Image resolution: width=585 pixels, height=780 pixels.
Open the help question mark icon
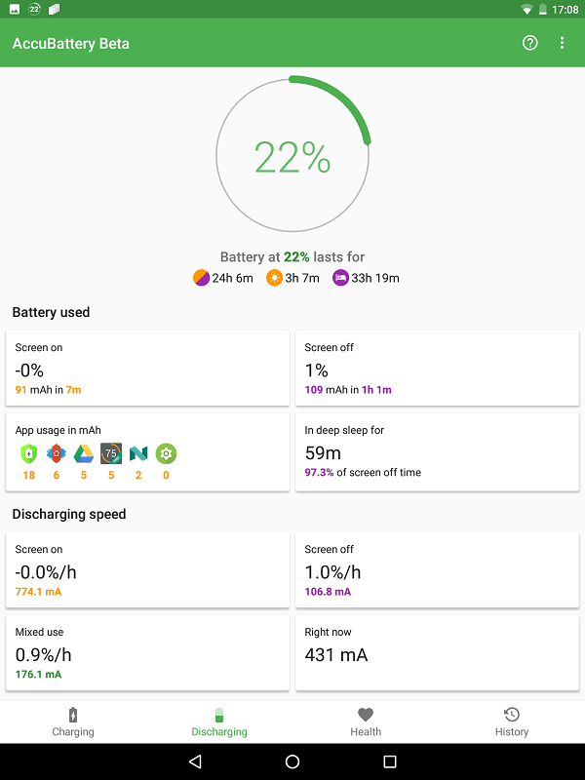click(x=530, y=43)
